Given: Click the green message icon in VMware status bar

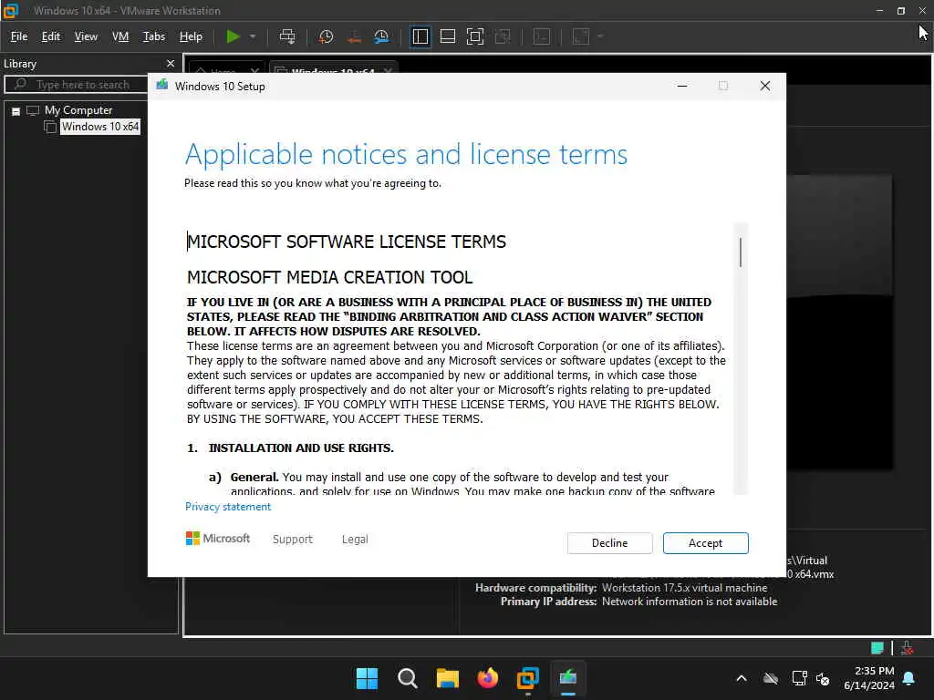Looking at the screenshot, I should 877,648.
